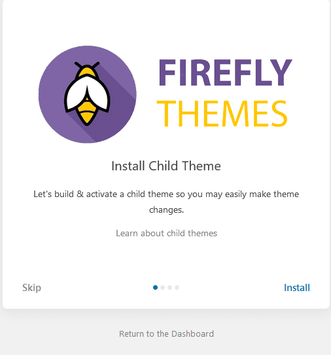Jump to the third step dot

pos(170,288)
